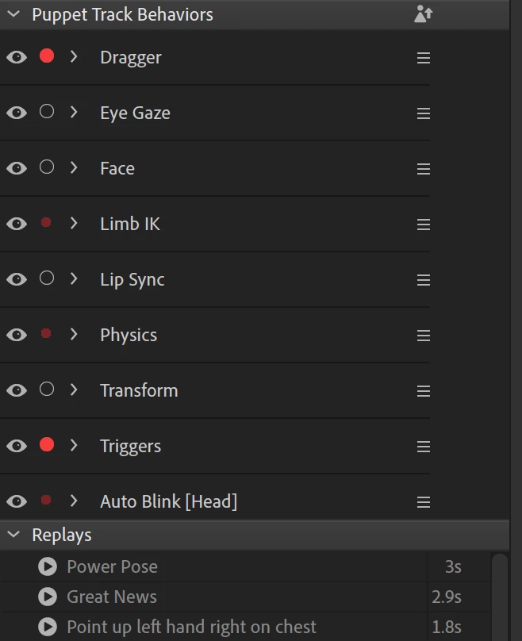Collapse the Puppet Track Behaviors section
This screenshot has height=641, width=522.
pos(13,14)
